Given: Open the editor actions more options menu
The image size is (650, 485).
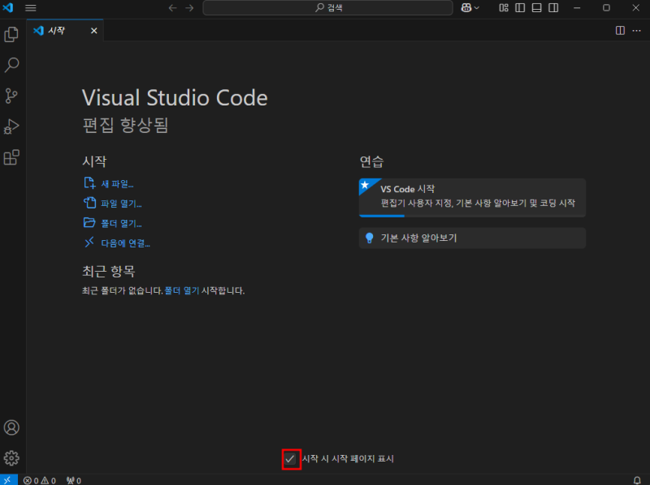Looking at the screenshot, I should (x=637, y=31).
